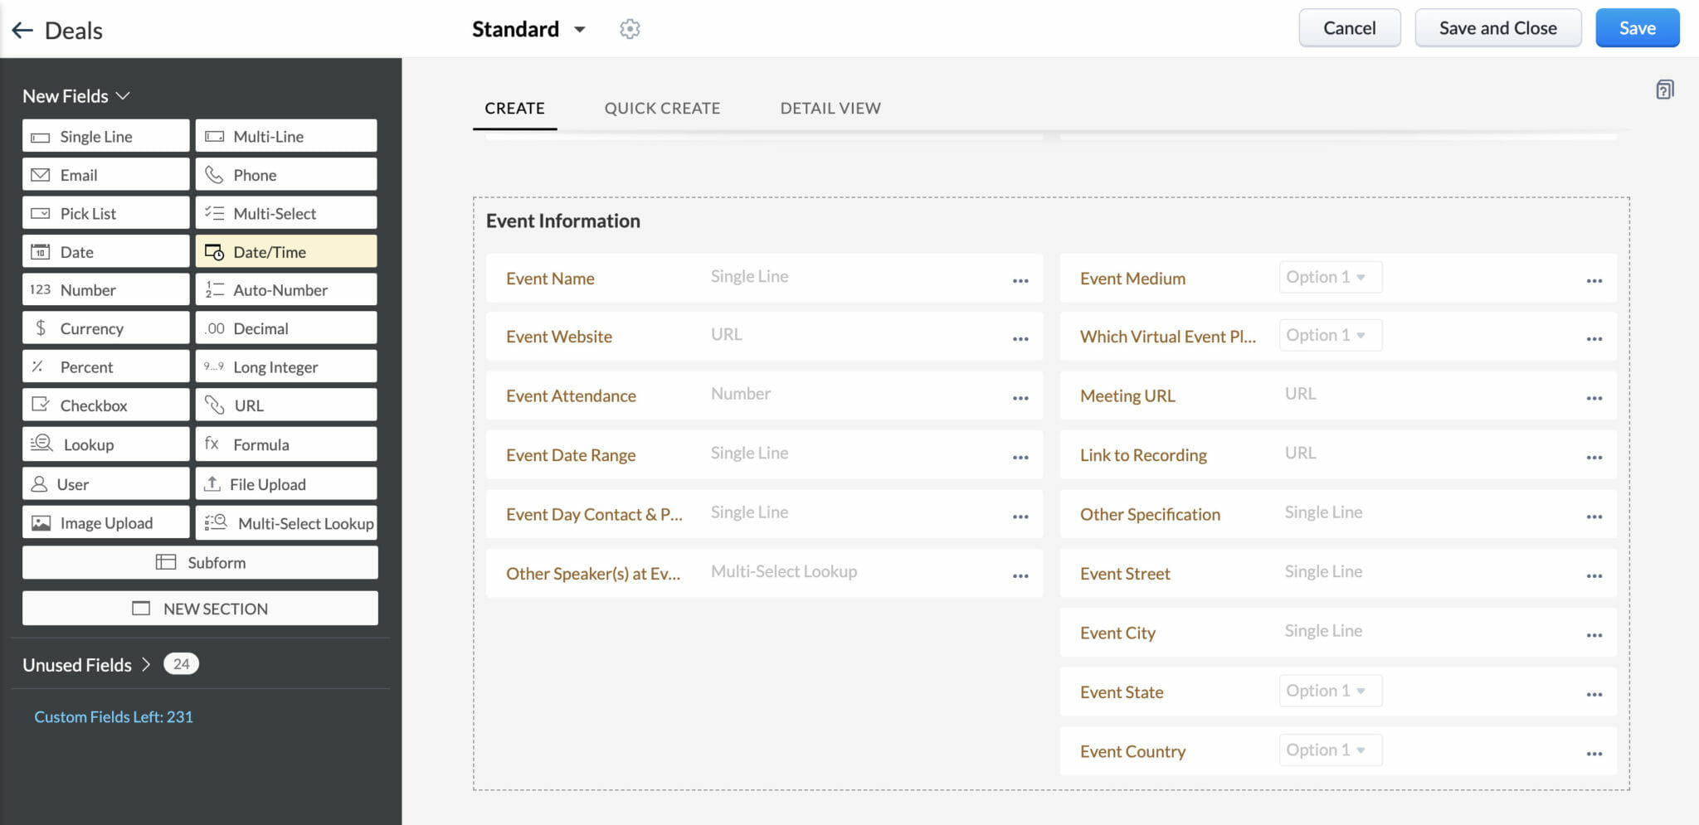Click the back arrow next to Deals
Image resolution: width=1699 pixels, height=825 pixels.
coord(21,29)
